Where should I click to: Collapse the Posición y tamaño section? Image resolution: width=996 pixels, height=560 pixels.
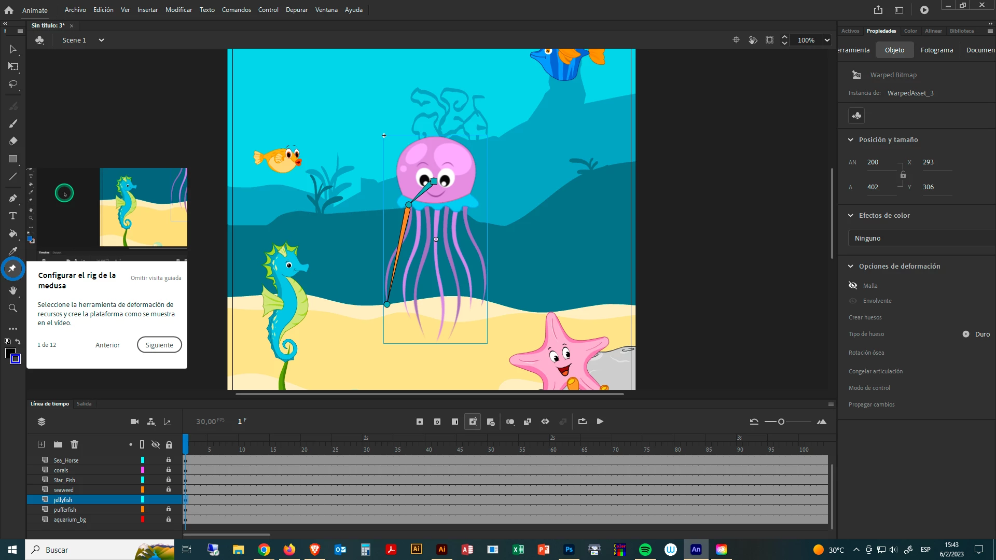pos(851,140)
